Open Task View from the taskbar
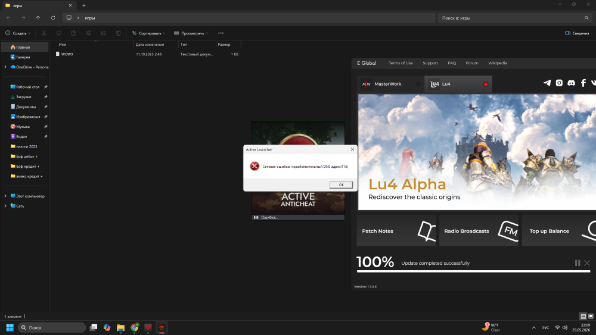This screenshot has height=335, width=596. point(94,327)
